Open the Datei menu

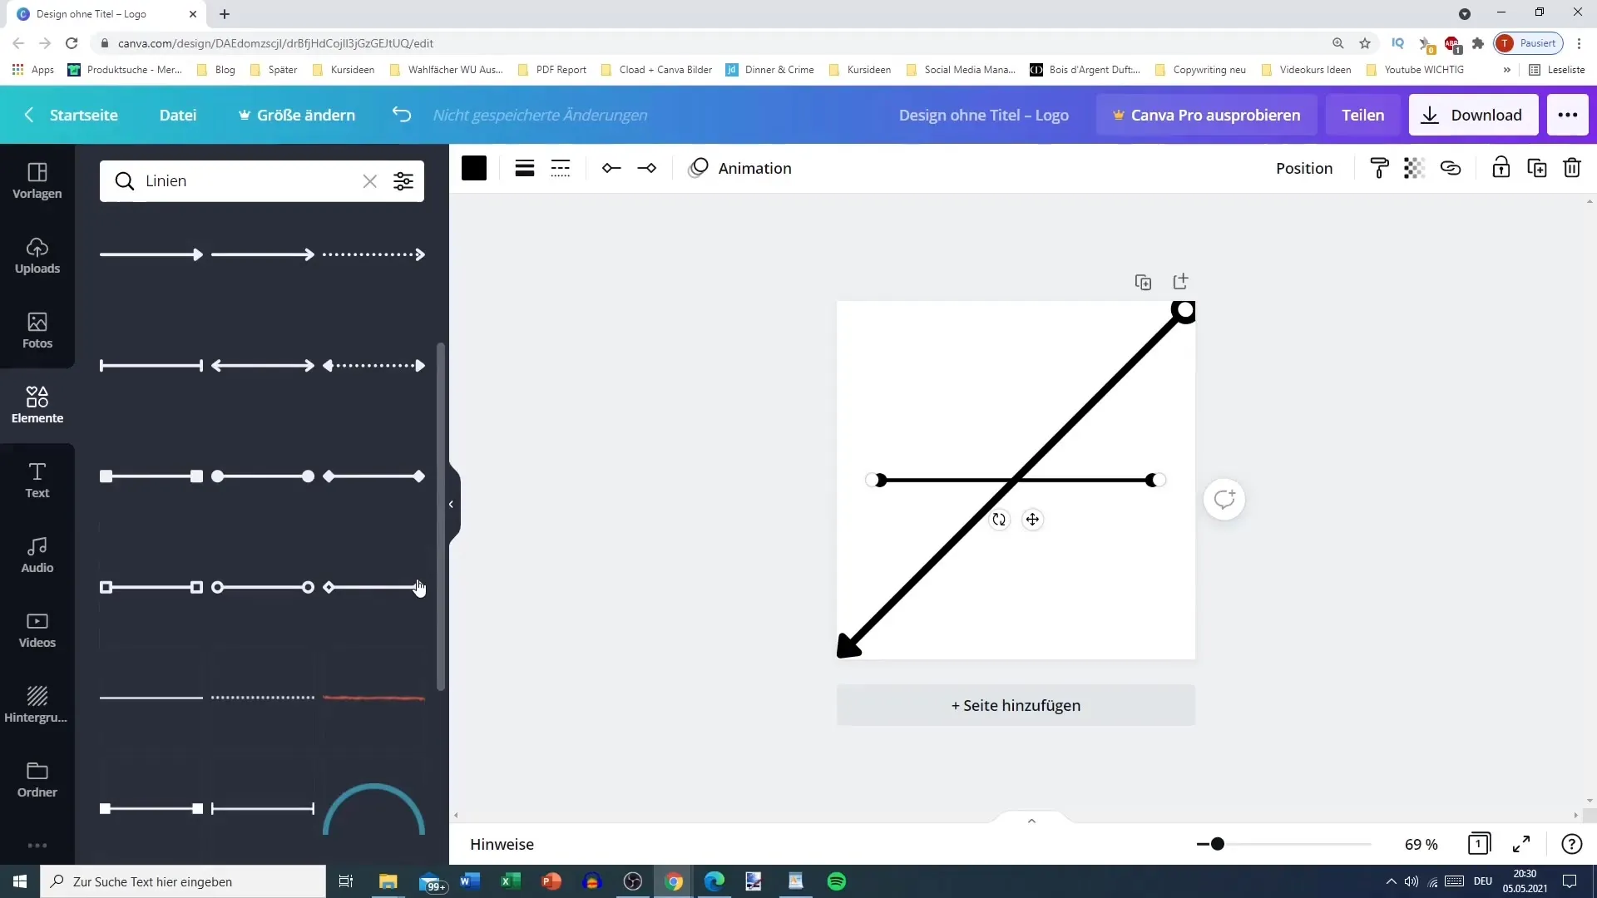[178, 114]
